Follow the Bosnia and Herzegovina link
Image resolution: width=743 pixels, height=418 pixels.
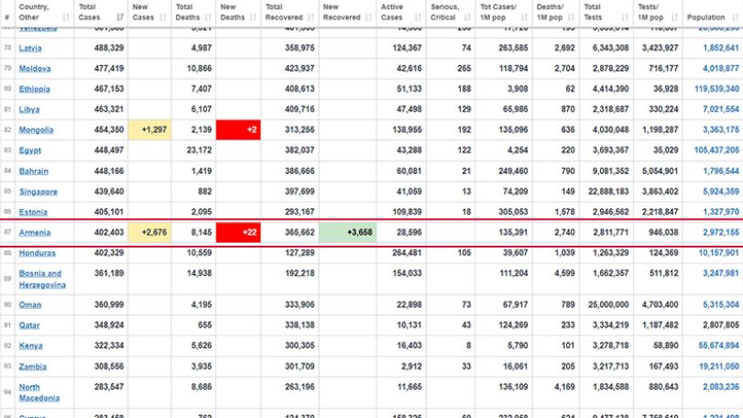(42, 280)
